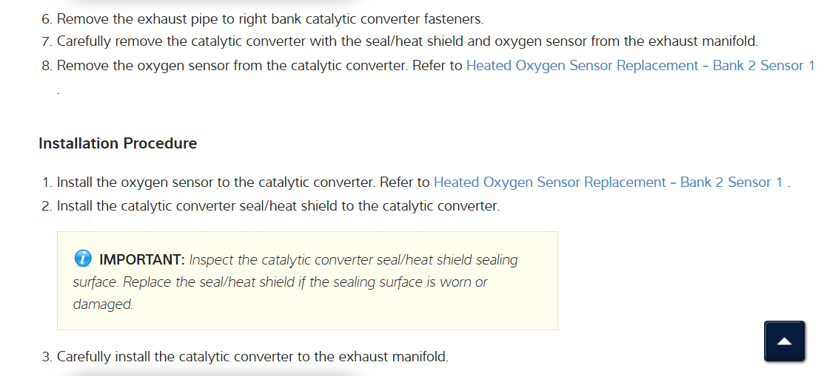Click the list number 6 of removal steps
The image size is (824, 382).
[46, 18]
